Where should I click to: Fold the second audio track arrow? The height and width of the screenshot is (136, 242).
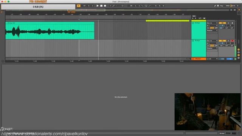193,41
